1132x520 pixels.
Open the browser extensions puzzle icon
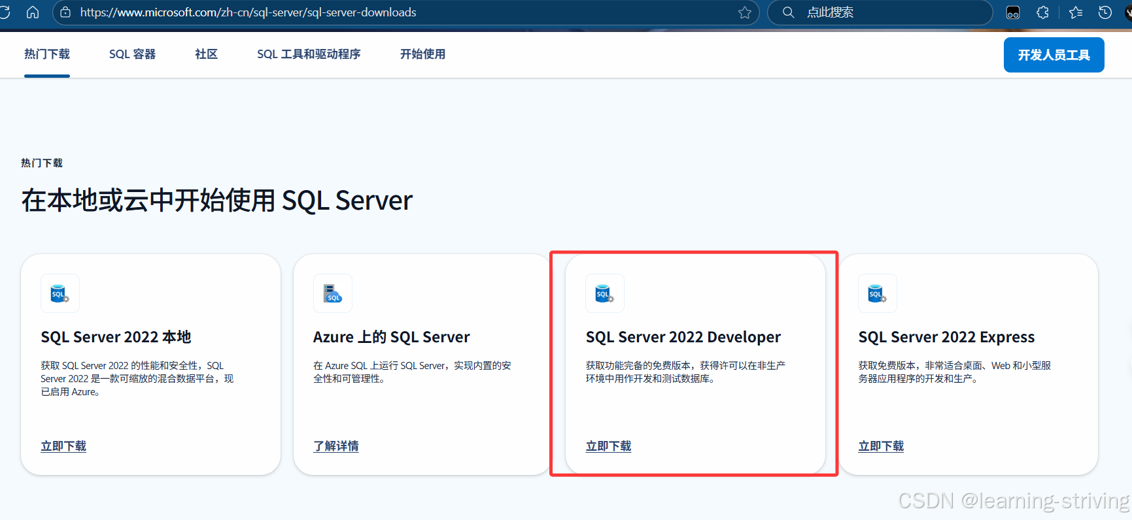click(x=1043, y=12)
